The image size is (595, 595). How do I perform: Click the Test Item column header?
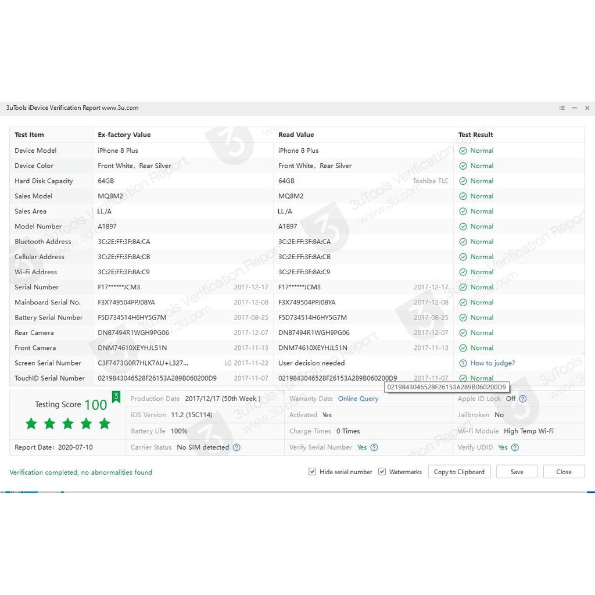point(29,135)
